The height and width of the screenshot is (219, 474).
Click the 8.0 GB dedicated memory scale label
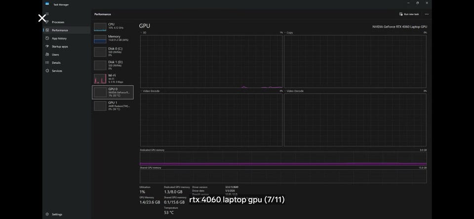coord(423,150)
